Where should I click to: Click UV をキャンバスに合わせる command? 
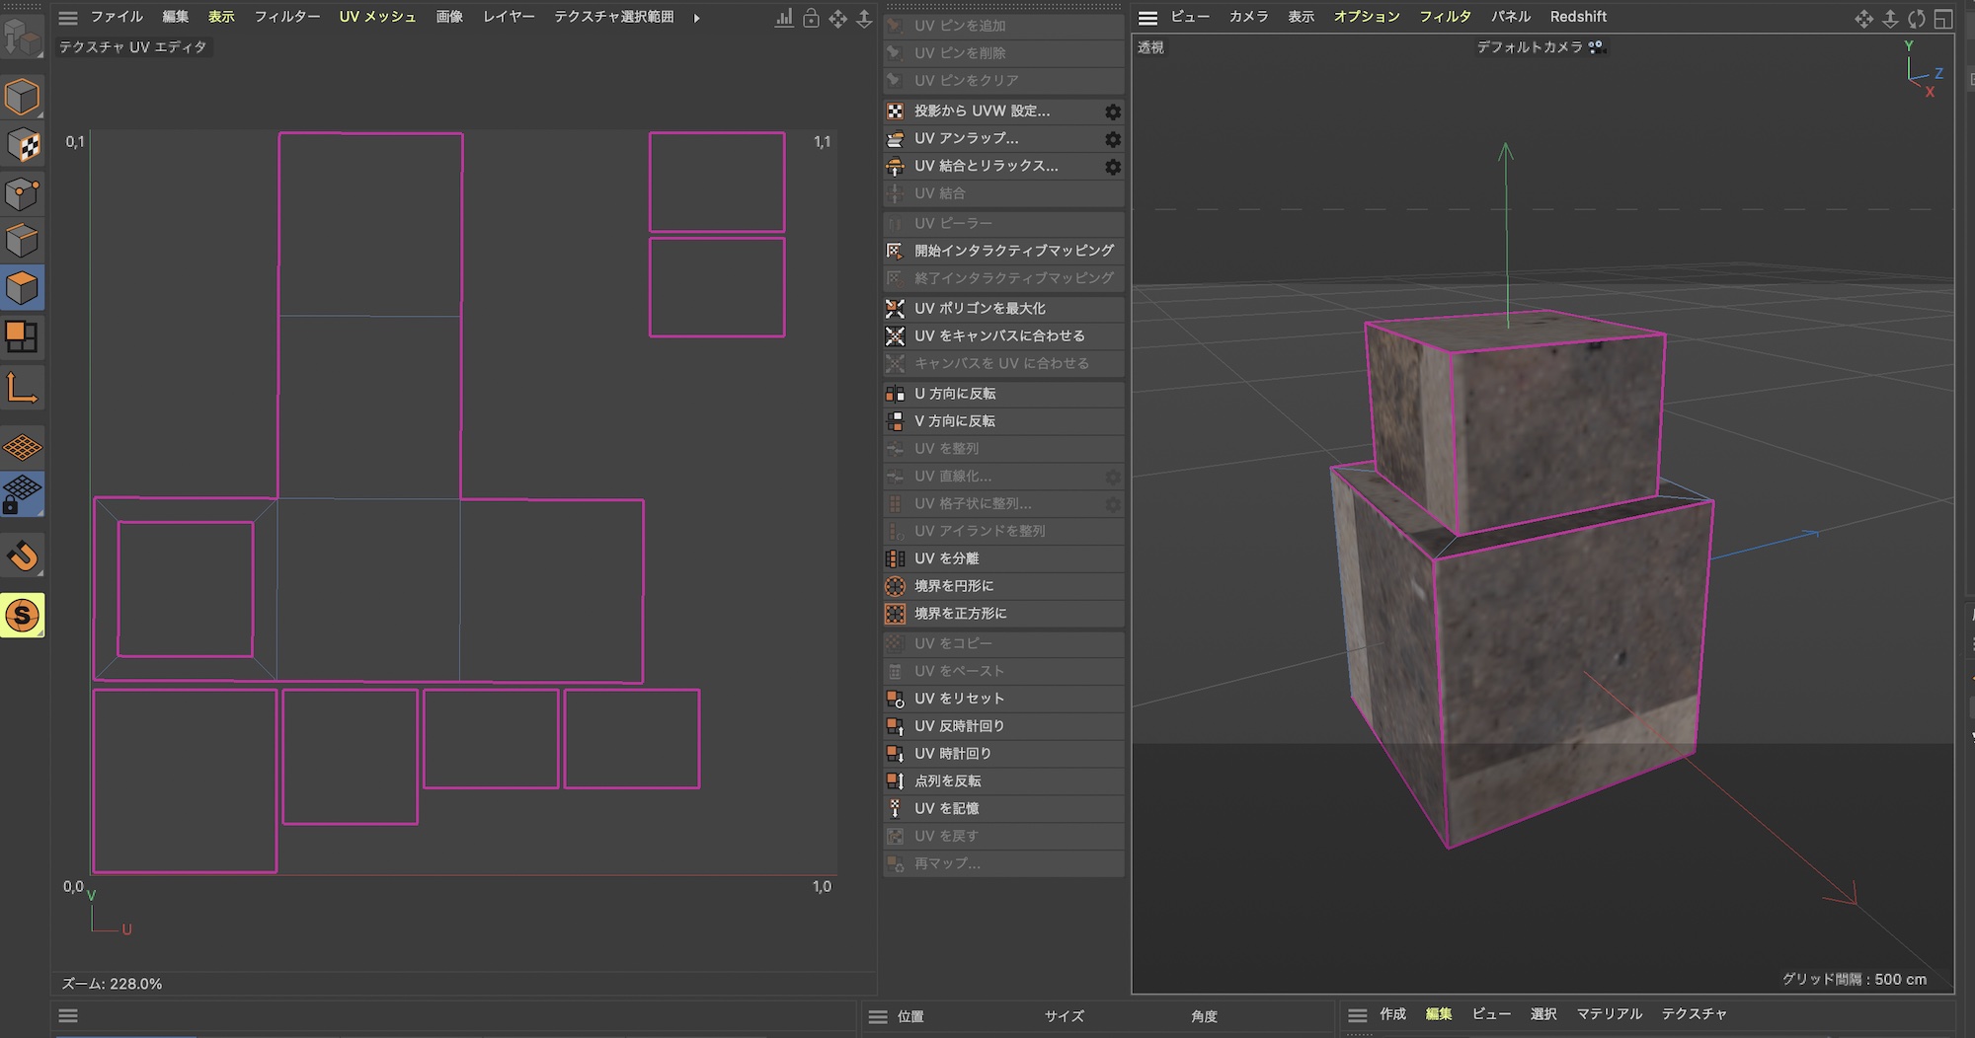coord(998,335)
